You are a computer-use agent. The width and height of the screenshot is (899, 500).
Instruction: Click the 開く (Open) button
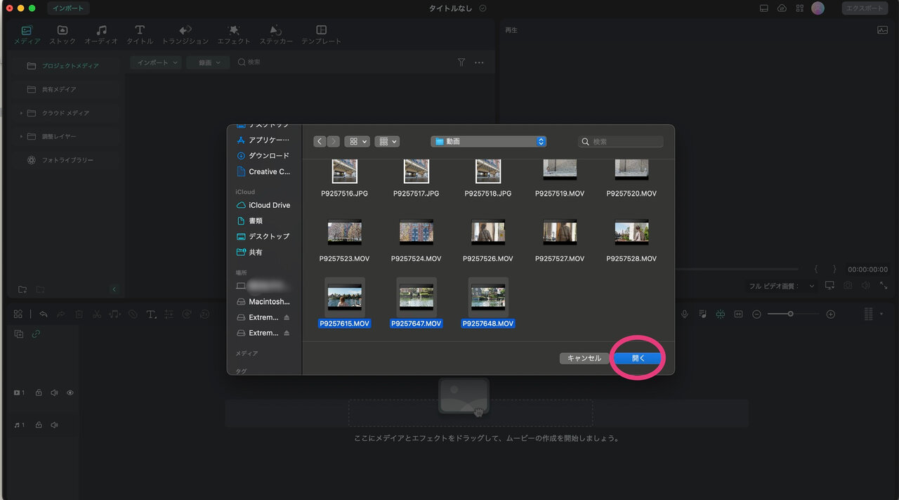coord(638,358)
